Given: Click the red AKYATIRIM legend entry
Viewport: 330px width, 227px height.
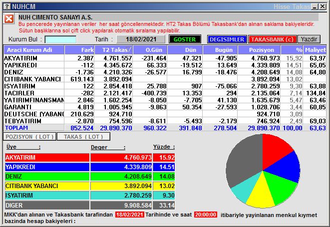Looking at the screenshot, I should coord(47,158).
